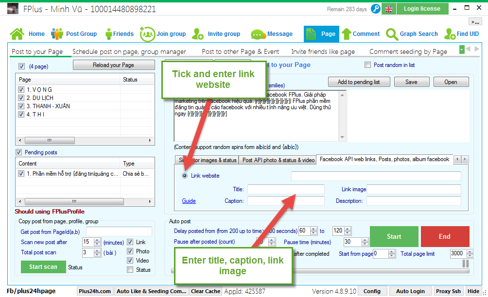Click the Page list horizontal scrollbar
Screen dimensions: 488x297
tap(85, 140)
